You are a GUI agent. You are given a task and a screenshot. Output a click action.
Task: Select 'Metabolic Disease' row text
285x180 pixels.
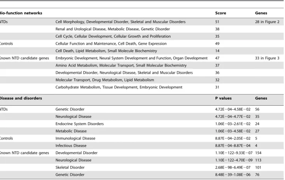pos(71,131)
